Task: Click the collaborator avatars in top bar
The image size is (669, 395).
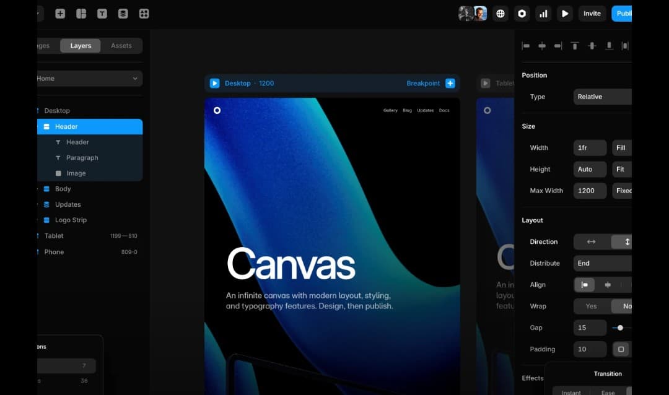Action: point(473,14)
